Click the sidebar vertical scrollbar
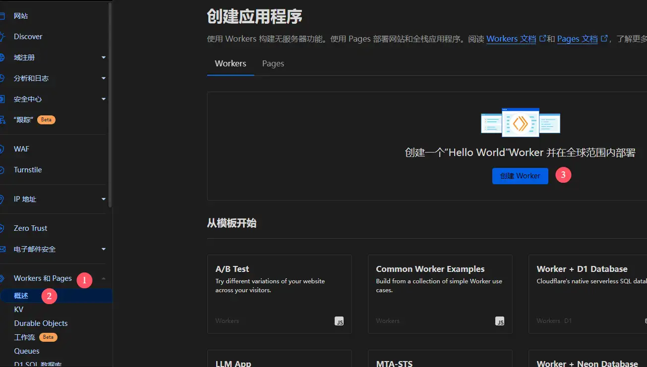Screen dimensions: 647x367 [x=110, y=104]
